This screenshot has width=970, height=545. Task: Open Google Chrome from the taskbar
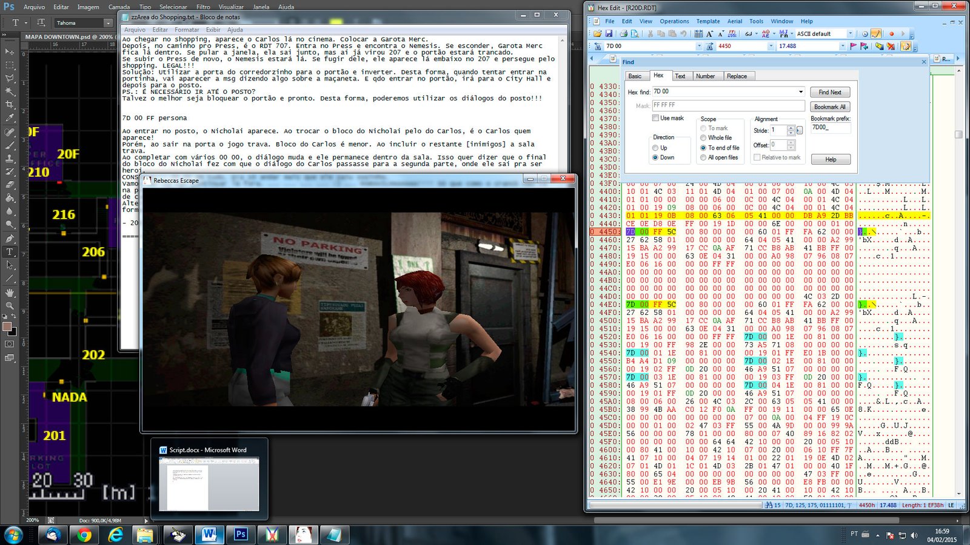[84, 535]
